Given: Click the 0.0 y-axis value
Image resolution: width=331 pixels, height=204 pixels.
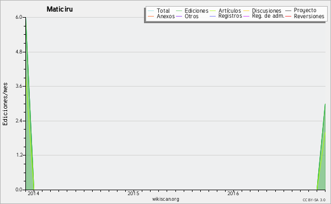Looking at the screenshot, I should click(19, 190).
